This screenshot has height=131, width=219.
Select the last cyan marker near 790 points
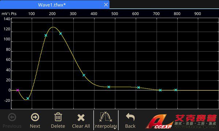coord(176,90)
